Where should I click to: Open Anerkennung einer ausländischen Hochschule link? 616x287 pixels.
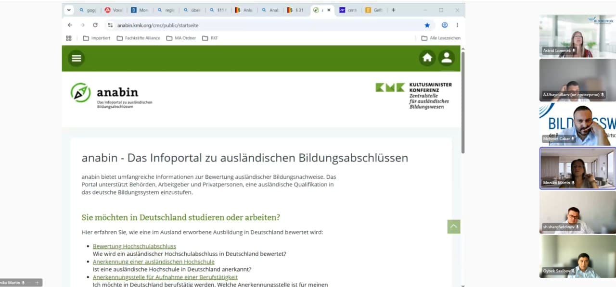pos(154,262)
